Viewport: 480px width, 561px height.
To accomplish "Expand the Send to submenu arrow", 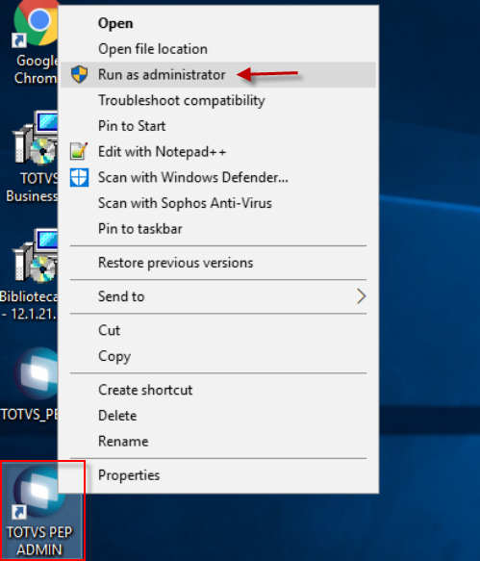I will tap(362, 296).
